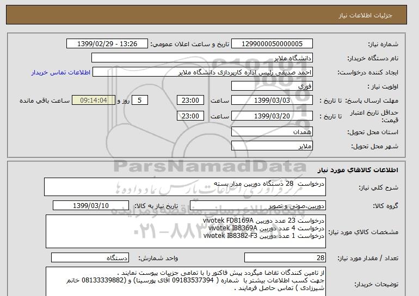
Task: Click response deadline time 23:00 field
Action: pyautogui.click(x=190, y=100)
